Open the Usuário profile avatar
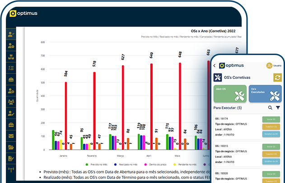The height and width of the screenshot is (183, 285). tap(269, 65)
